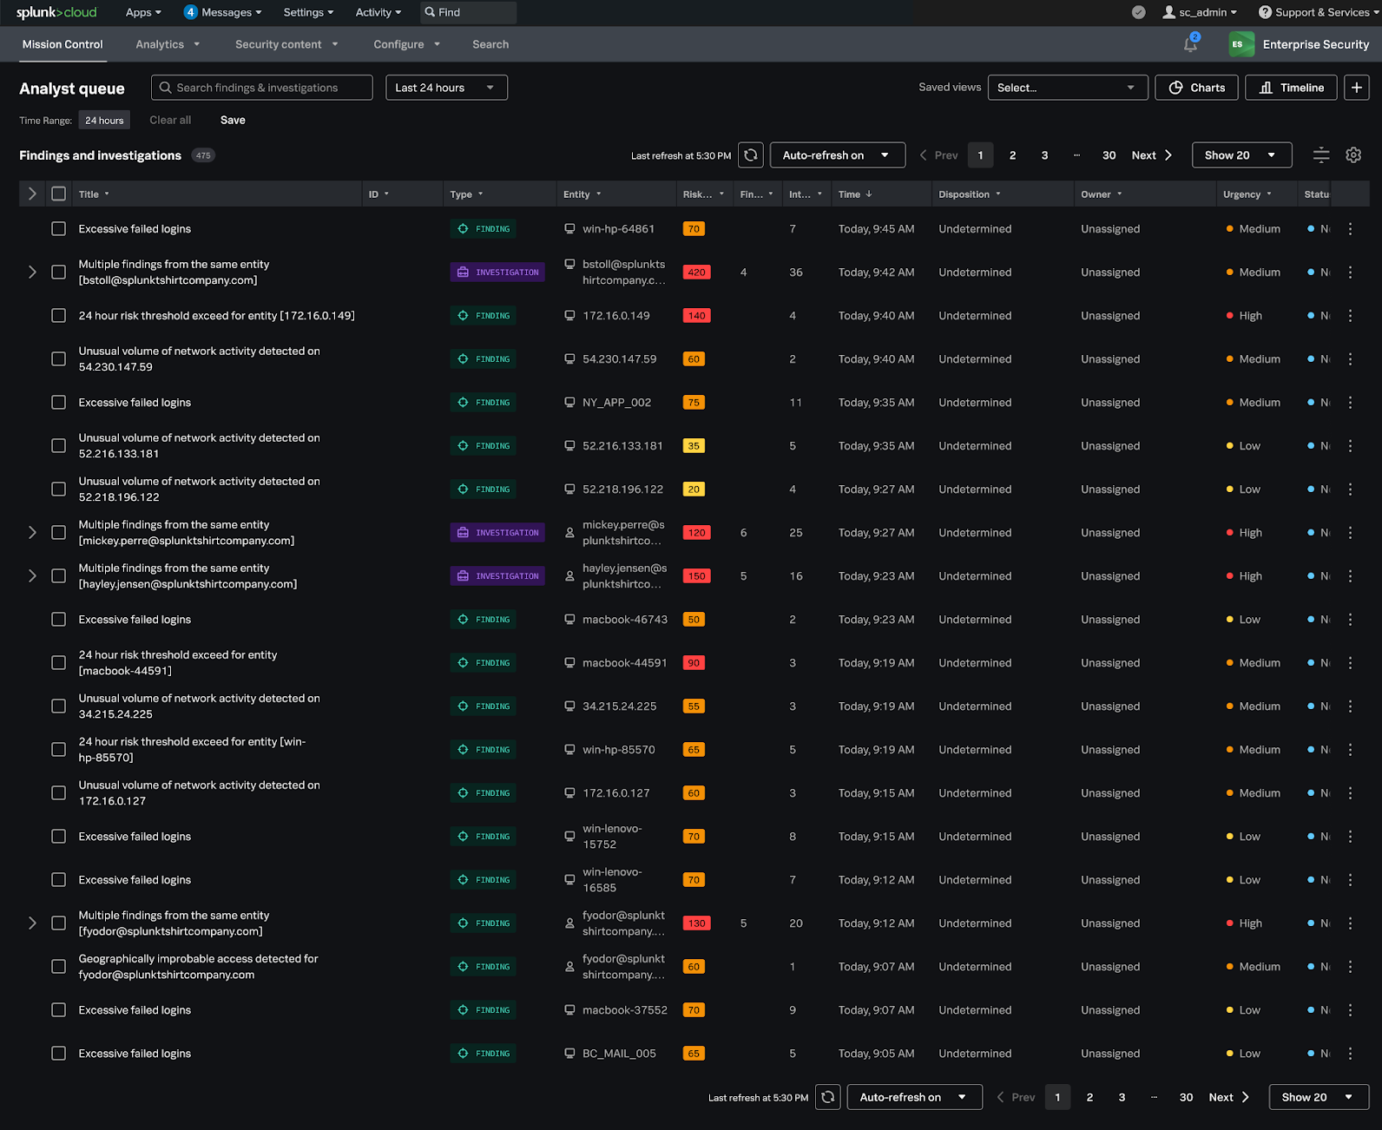The width and height of the screenshot is (1382, 1130).
Task: Expand the mickey.perre investigation row
Action: (32, 533)
